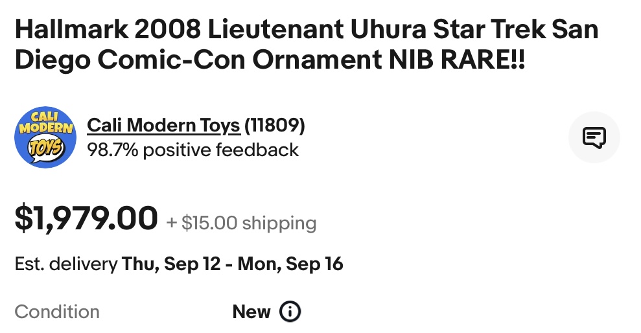Screen dimensions: 641x333
Task: Open the message seller chat icon
Action: point(594,137)
